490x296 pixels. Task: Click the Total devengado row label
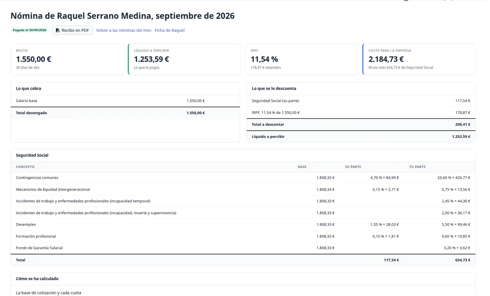click(x=31, y=113)
